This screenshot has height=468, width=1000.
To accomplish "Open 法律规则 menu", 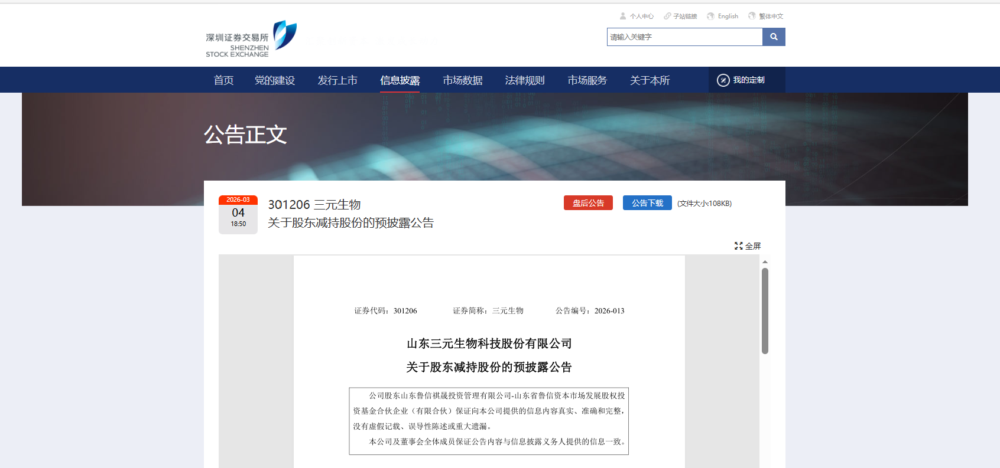I will 525,80.
